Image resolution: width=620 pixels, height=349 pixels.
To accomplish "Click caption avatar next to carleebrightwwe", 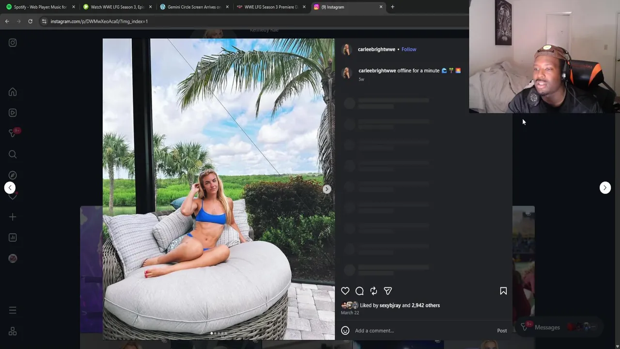I will point(346,73).
